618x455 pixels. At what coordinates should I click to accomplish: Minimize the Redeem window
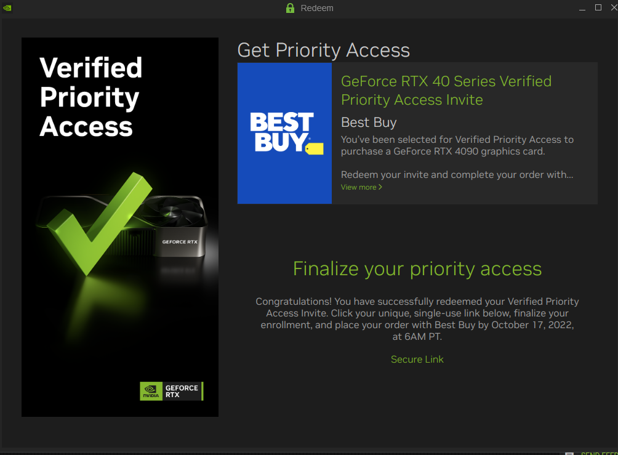pyautogui.click(x=582, y=8)
